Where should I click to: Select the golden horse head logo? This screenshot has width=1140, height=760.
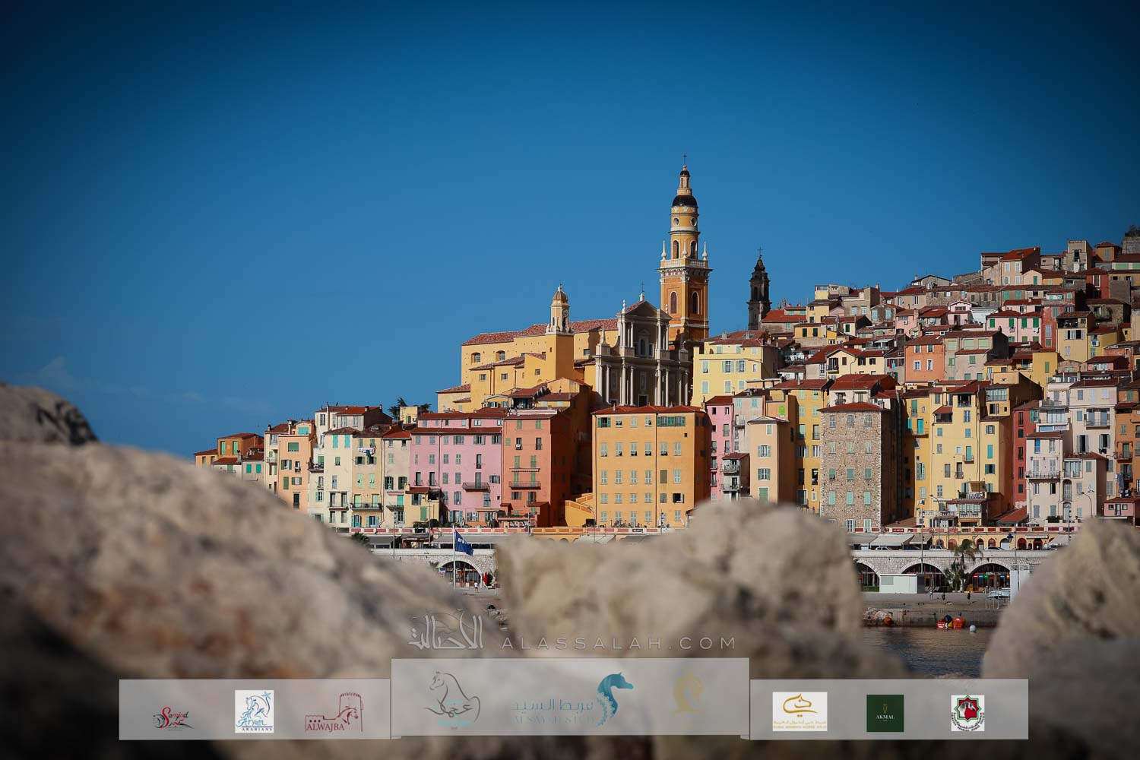click(x=687, y=694)
